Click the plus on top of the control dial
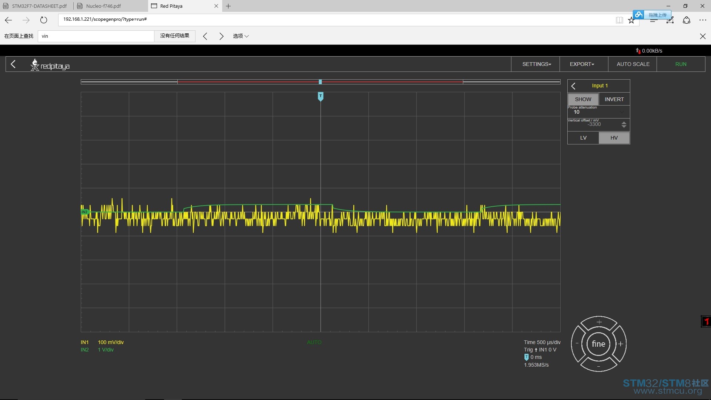 click(599, 322)
